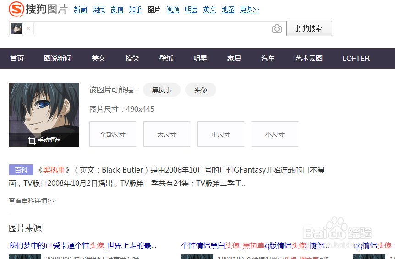
Task: Open 查看百科详情>> link
Action: [32, 200]
